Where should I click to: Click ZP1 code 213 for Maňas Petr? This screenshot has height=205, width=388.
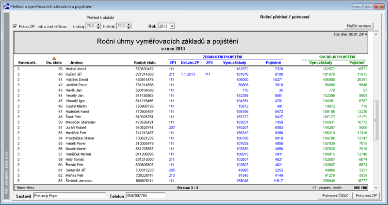pyautogui.click(x=172, y=175)
